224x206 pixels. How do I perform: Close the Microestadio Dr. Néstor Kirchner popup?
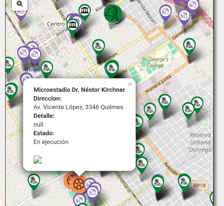pos(130,84)
